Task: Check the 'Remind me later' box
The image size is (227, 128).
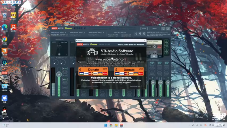Action: [x=143, y=86]
